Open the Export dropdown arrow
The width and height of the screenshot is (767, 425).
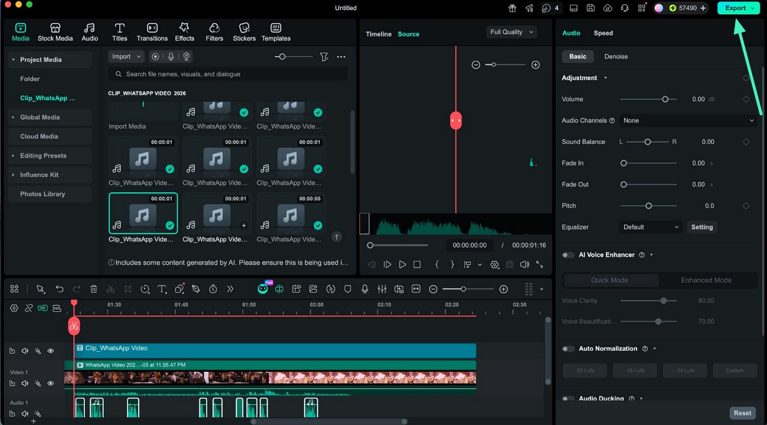click(x=752, y=8)
